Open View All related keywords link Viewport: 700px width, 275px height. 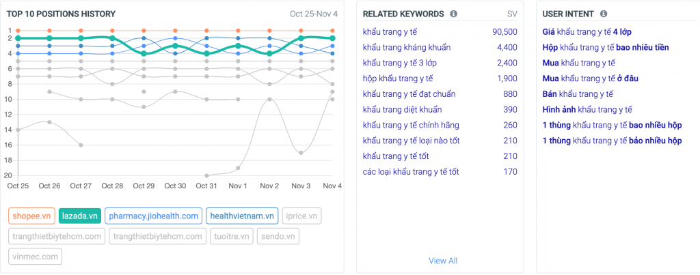tap(442, 261)
